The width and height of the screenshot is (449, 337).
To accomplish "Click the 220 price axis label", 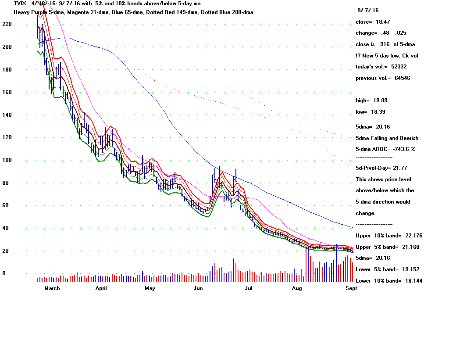I will 7,24.
